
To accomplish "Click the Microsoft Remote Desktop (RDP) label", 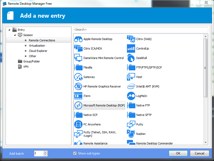I will 104,105.
